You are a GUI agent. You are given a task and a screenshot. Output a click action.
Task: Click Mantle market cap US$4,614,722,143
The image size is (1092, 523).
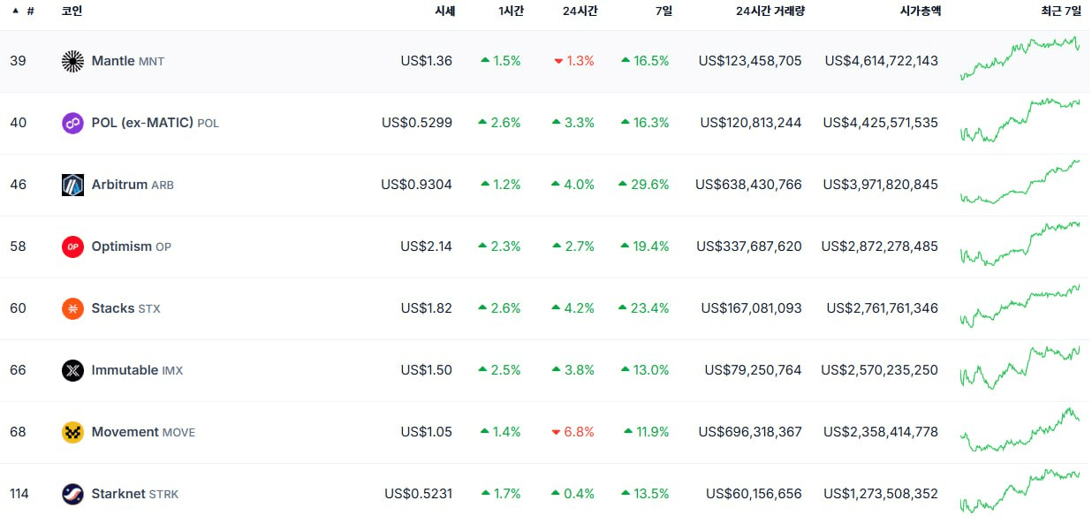coord(882,61)
